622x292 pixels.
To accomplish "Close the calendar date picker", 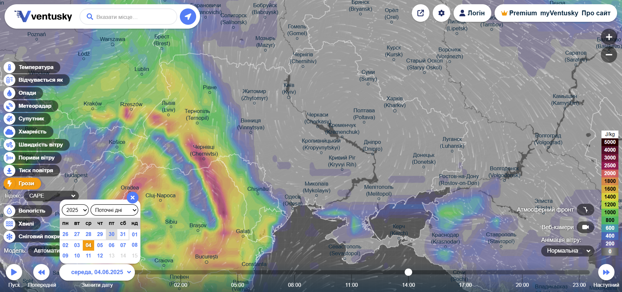I will (x=133, y=198).
